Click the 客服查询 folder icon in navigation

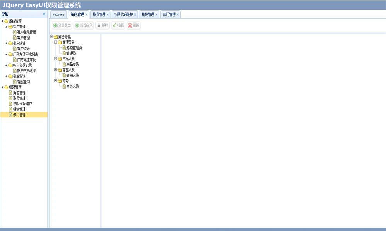[10, 76]
